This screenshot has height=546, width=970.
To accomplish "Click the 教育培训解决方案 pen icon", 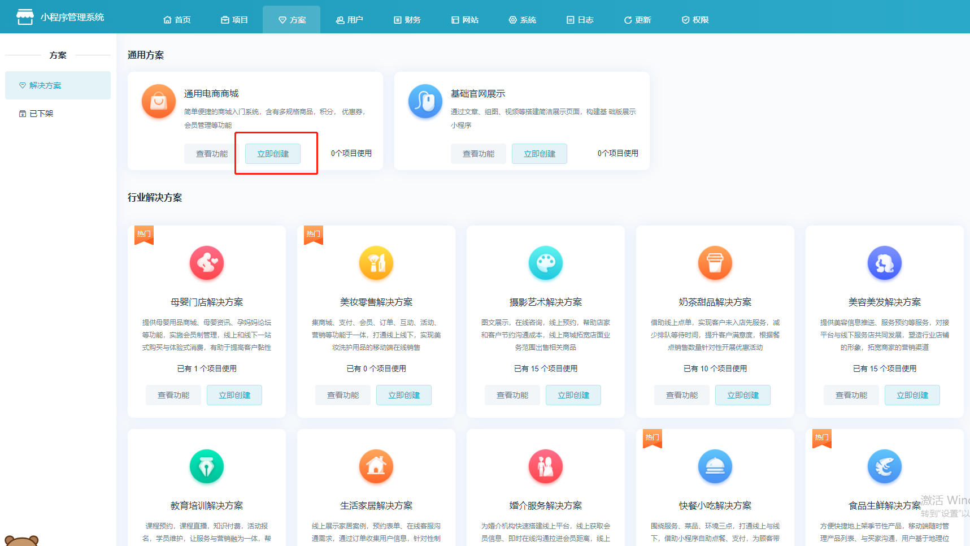I will click(207, 466).
